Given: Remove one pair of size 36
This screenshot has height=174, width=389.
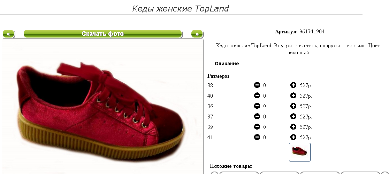Looking at the screenshot, I should [257, 106].
